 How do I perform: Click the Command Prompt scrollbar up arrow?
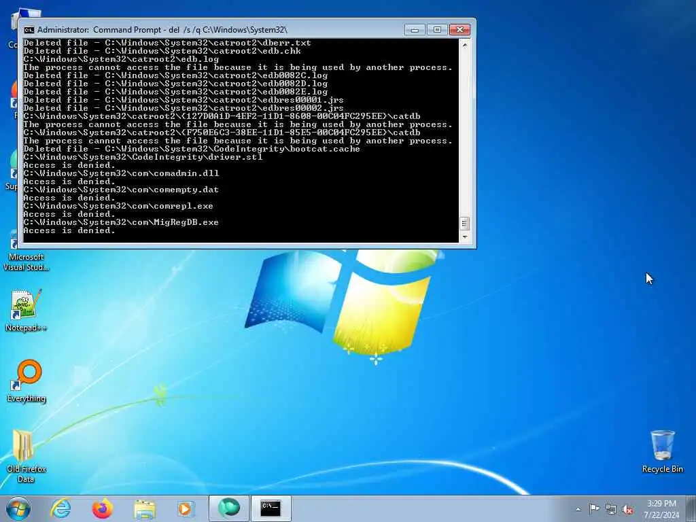[x=465, y=45]
